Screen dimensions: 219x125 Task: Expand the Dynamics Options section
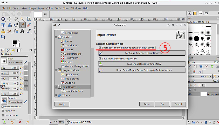pos(3,107)
